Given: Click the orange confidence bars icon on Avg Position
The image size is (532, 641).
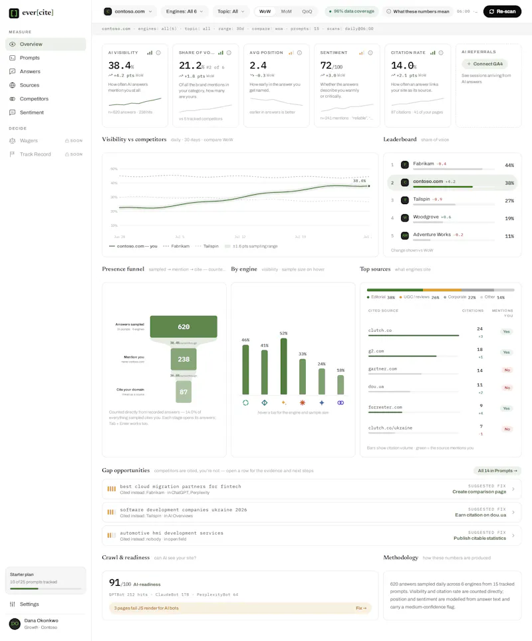Looking at the screenshot, I should tap(291, 53).
